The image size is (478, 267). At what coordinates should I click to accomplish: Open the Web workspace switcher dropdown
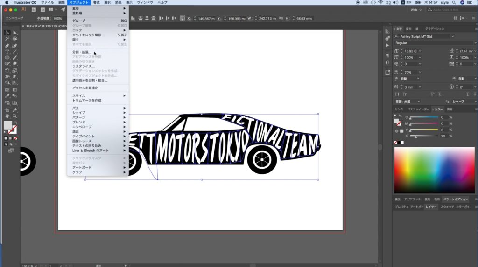click(x=416, y=10)
